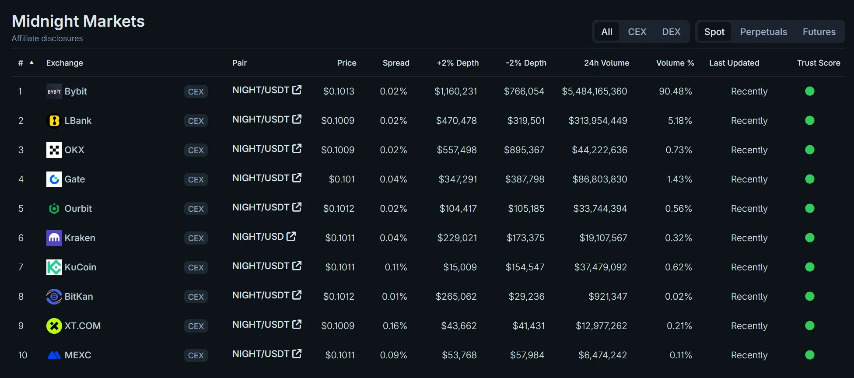Click the MEXC exchange logo
854x378 pixels.
coord(54,355)
